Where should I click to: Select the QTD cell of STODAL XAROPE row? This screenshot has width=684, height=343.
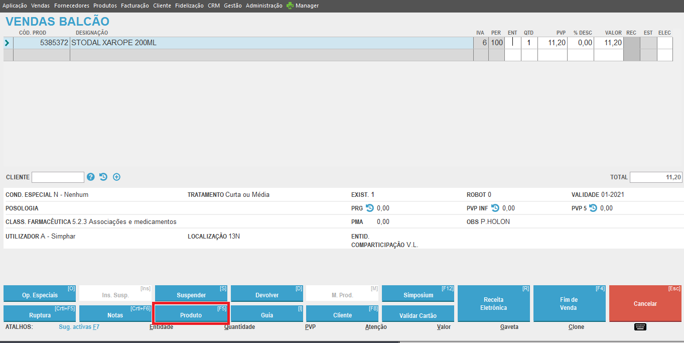pyautogui.click(x=529, y=43)
